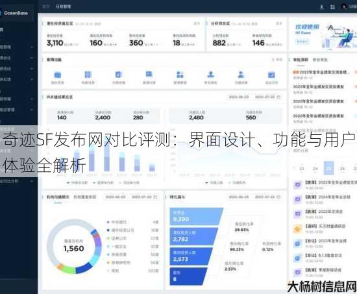The height and width of the screenshot is (294, 357).
Task: Click the 29.63% conversion rate value
Action: (x=241, y=230)
